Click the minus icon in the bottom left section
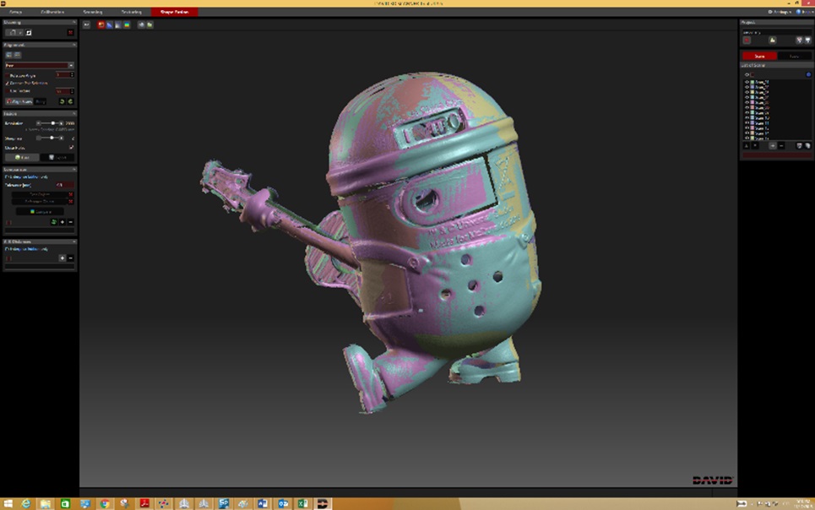This screenshot has width=815, height=510. pos(71,258)
